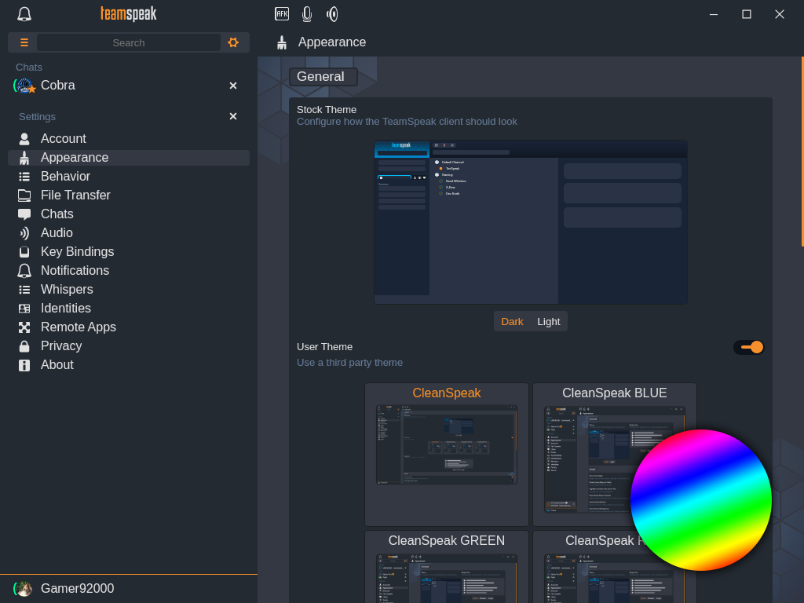This screenshot has width=804, height=603.
Task: Open settings via the orange gear icon
Action: (232, 42)
